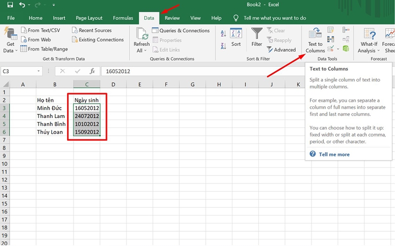Switch to the Insert tab

[59, 18]
